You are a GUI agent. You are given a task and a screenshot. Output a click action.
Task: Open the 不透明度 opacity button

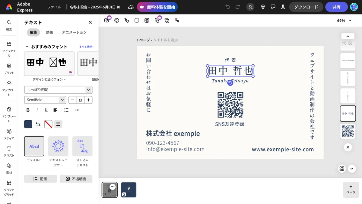pyautogui.click(x=76, y=179)
